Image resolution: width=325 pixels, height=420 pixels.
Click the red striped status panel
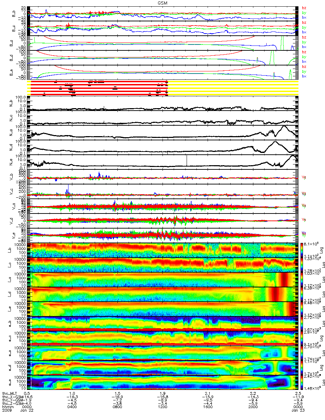click(x=99, y=88)
